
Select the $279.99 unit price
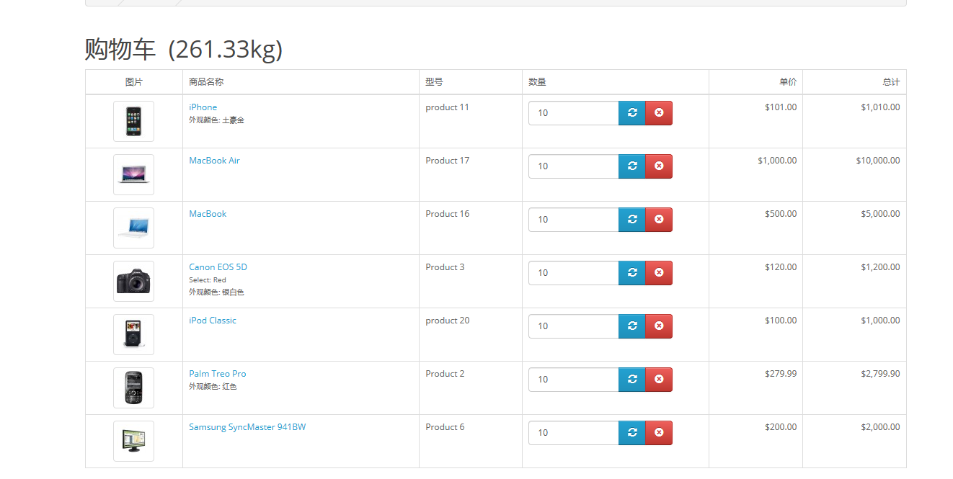(x=781, y=374)
